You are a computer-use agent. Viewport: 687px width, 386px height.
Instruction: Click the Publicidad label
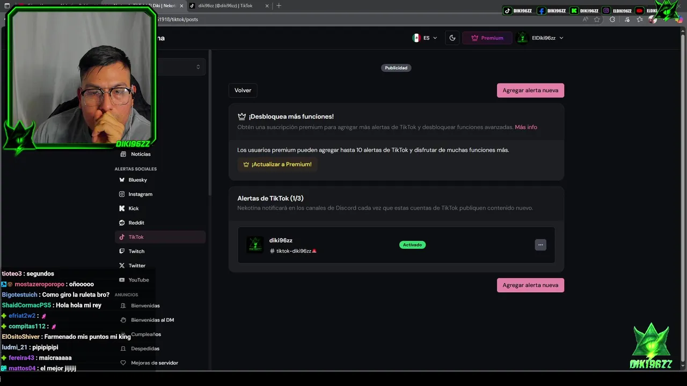click(396, 68)
